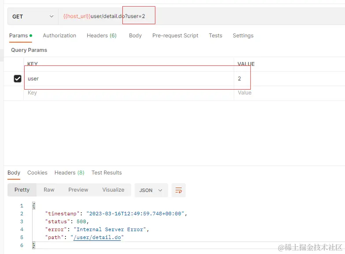Click the empty Key input field
This screenshot has width=345, height=254.
click(128, 93)
